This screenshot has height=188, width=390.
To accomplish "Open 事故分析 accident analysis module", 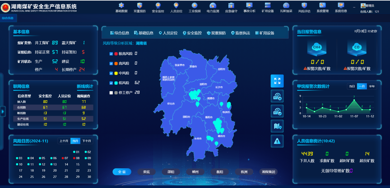I will 249,7.
